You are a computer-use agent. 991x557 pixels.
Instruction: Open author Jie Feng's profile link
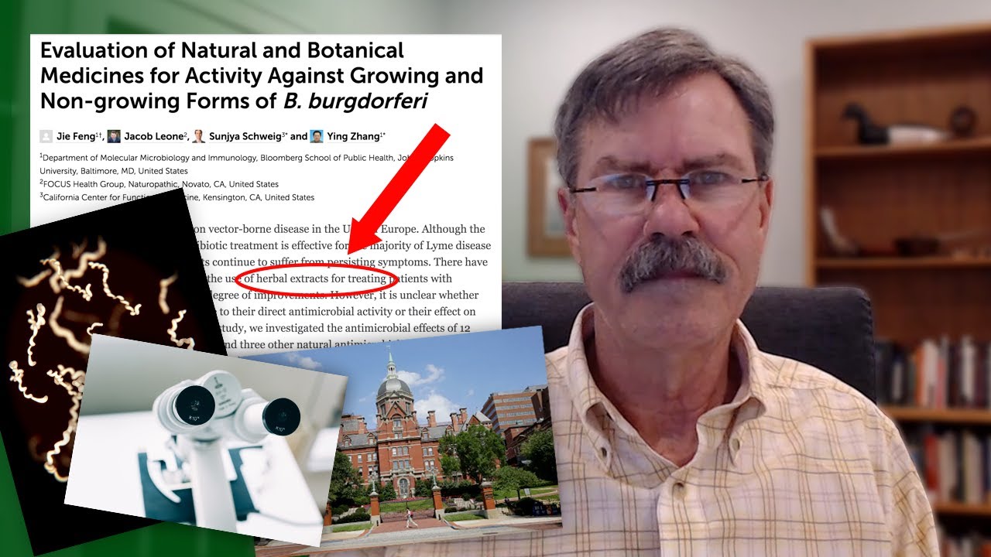coord(75,136)
